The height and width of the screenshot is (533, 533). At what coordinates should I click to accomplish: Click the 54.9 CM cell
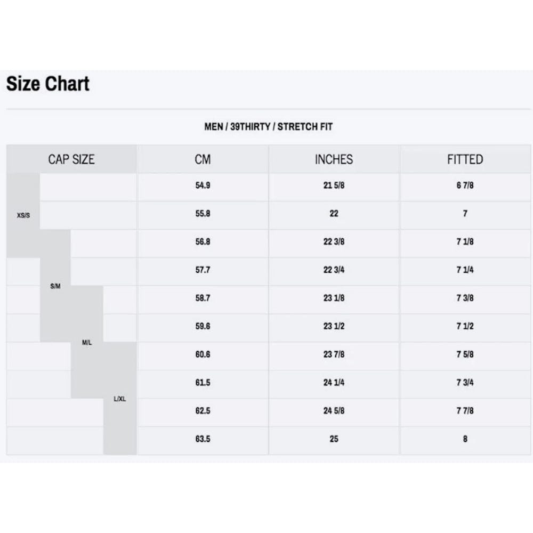pyautogui.click(x=203, y=185)
